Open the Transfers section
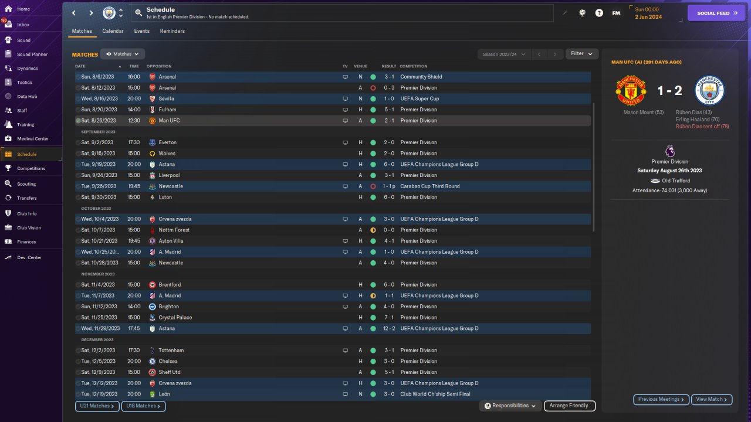This screenshot has height=422, width=751. [x=27, y=198]
